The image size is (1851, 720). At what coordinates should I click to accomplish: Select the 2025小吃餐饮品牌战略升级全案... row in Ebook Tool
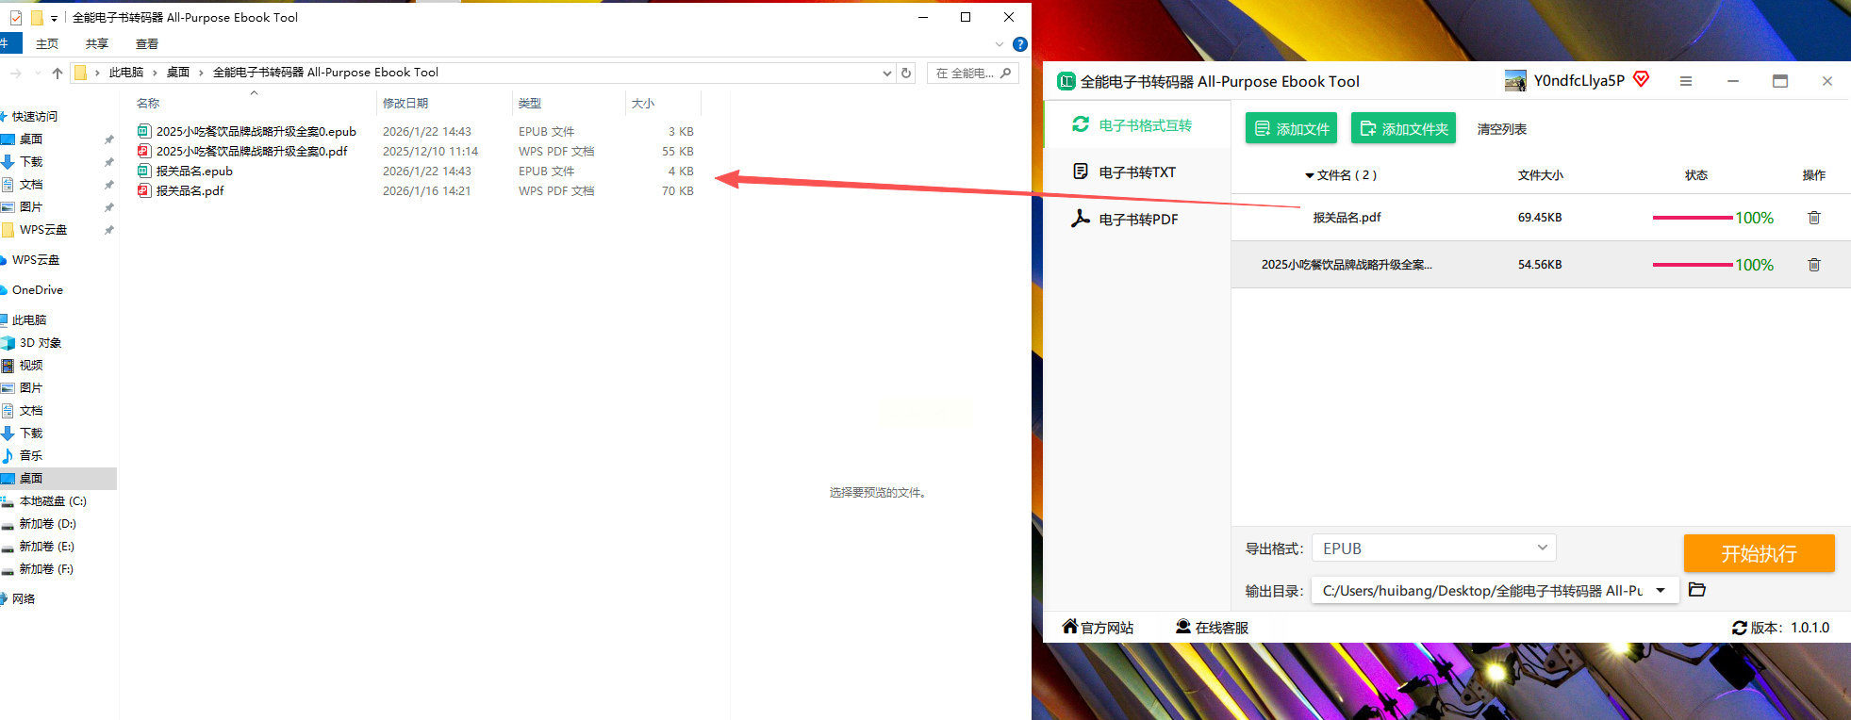[x=1541, y=265]
